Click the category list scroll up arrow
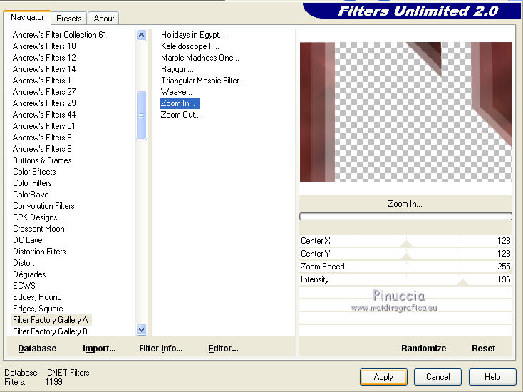The width and height of the screenshot is (523, 392). [x=141, y=35]
